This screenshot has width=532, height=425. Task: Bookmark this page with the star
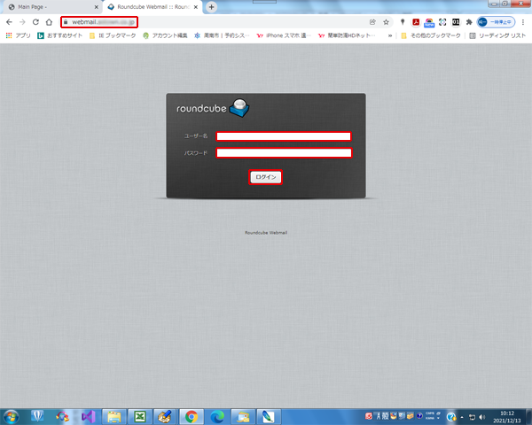(x=386, y=22)
